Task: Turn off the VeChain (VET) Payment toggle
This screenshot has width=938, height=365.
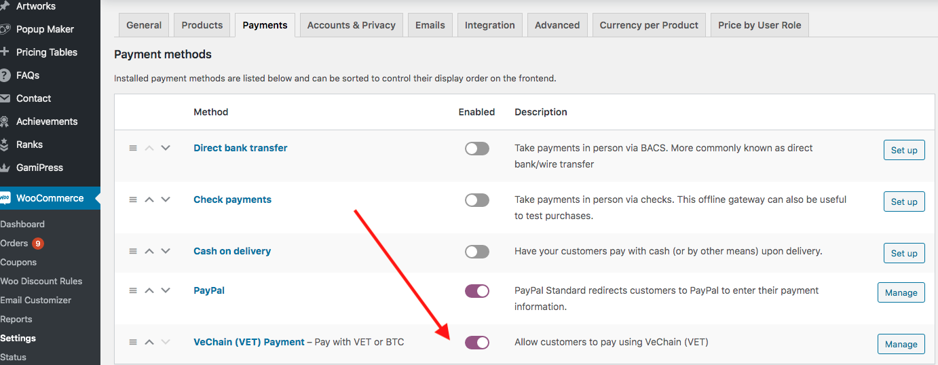Action: (477, 343)
